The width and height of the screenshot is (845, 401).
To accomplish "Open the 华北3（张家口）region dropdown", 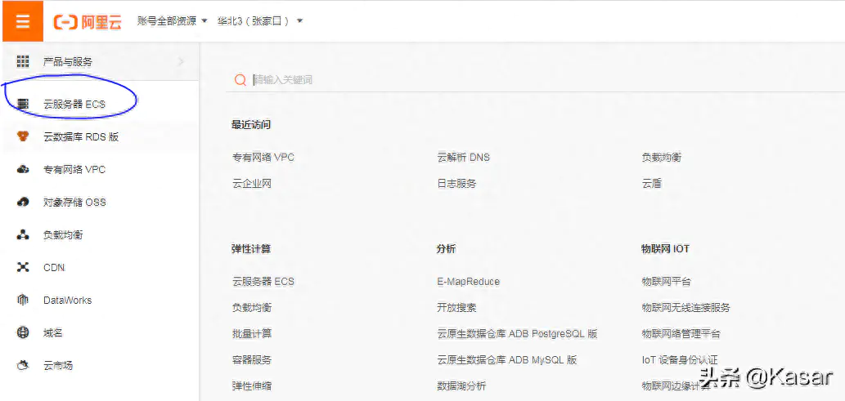I will pos(259,21).
